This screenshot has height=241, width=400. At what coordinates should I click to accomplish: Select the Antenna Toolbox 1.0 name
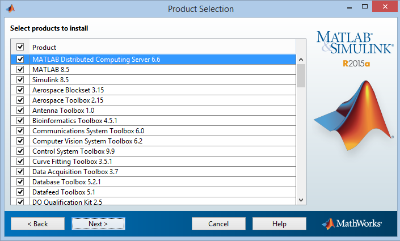click(x=64, y=111)
